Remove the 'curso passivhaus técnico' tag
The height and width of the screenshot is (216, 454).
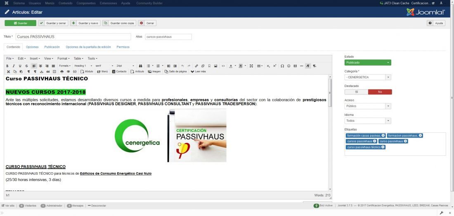(x=383, y=147)
